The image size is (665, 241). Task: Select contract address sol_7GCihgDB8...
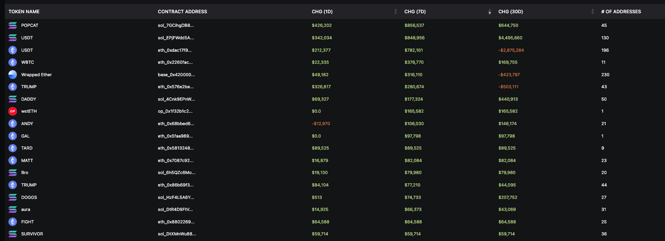click(176, 25)
